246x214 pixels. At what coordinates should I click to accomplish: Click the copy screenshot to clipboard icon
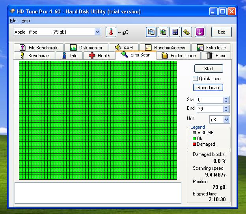tap(163, 32)
